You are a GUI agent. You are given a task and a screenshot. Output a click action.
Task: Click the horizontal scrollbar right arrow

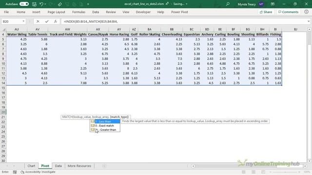point(305,166)
